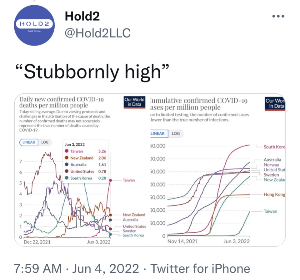Screen dimensions: 300x280
Task: Open the three-dot more options menu
Action: pyautogui.click(x=278, y=16)
